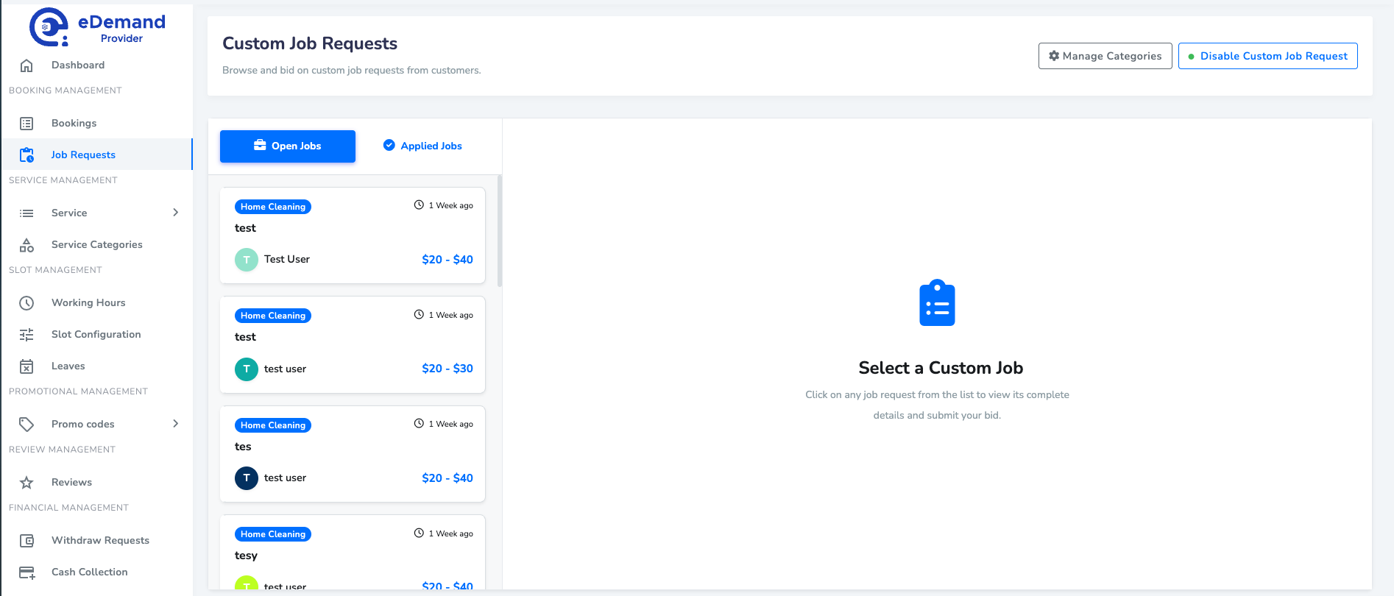This screenshot has width=1394, height=596.
Task: Click the teal avatar on the $20 - $30 card
Action: [247, 369]
